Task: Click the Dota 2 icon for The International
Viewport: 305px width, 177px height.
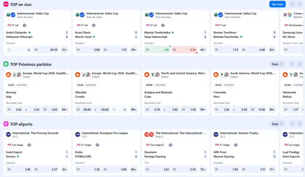Action: pos(149,134)
